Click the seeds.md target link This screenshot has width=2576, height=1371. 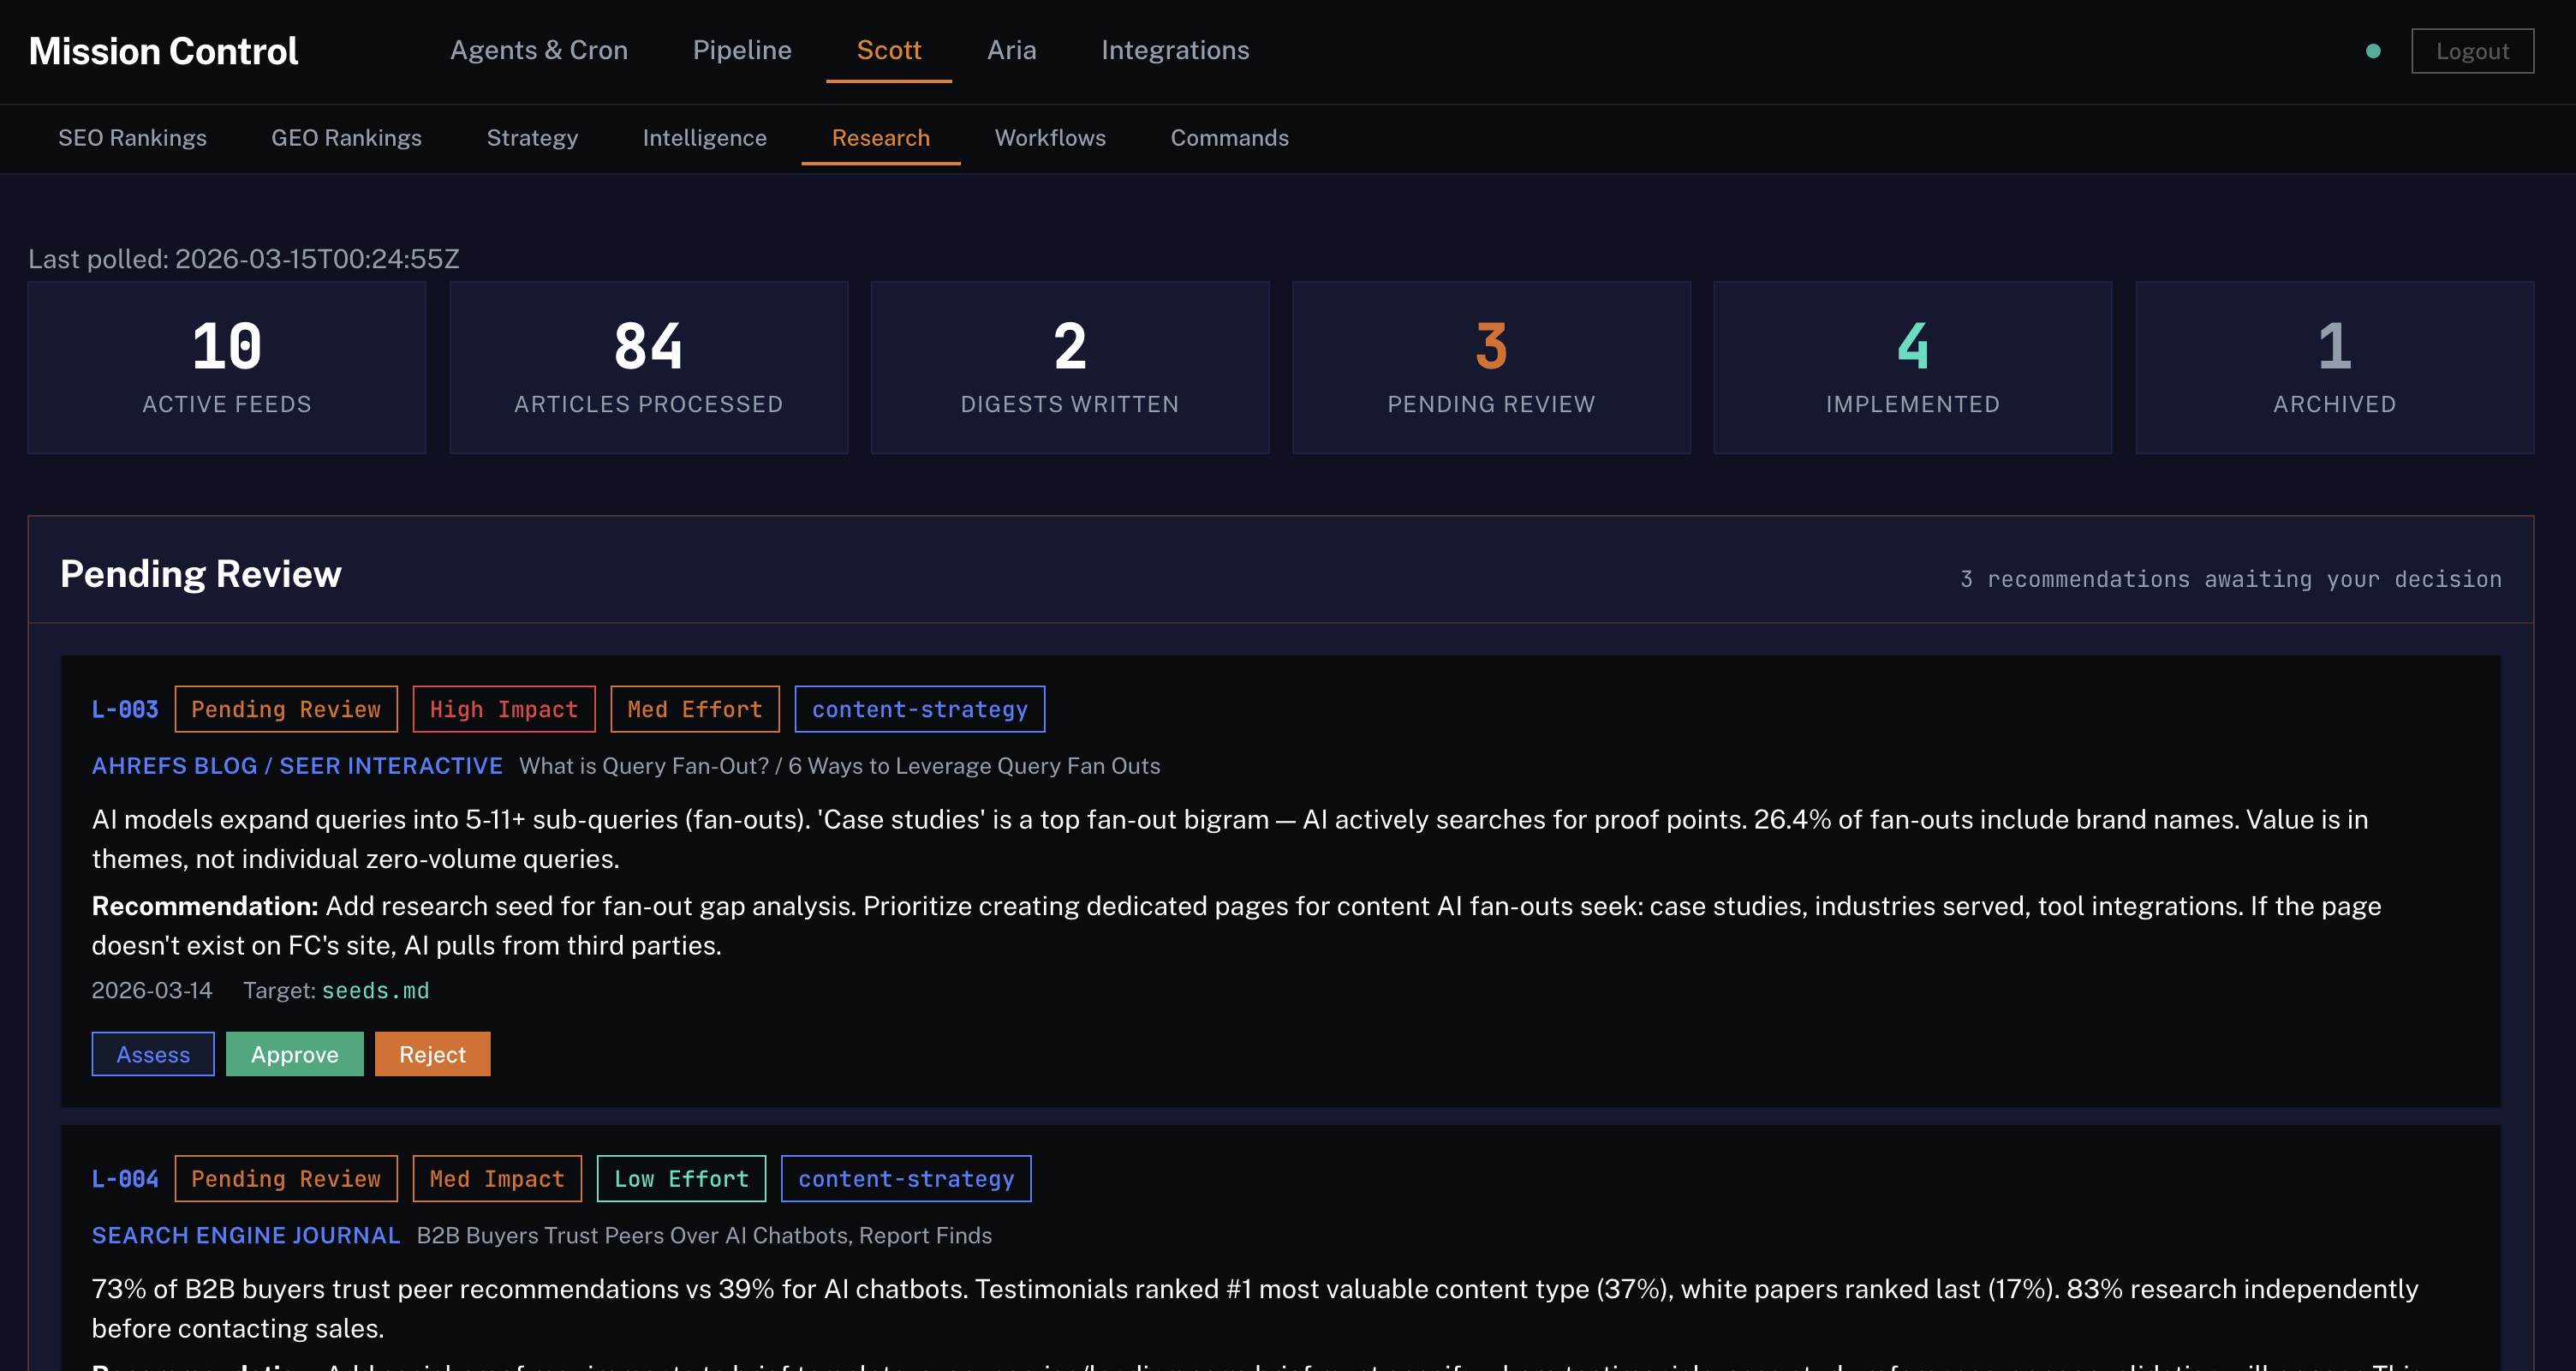point(376,990)
